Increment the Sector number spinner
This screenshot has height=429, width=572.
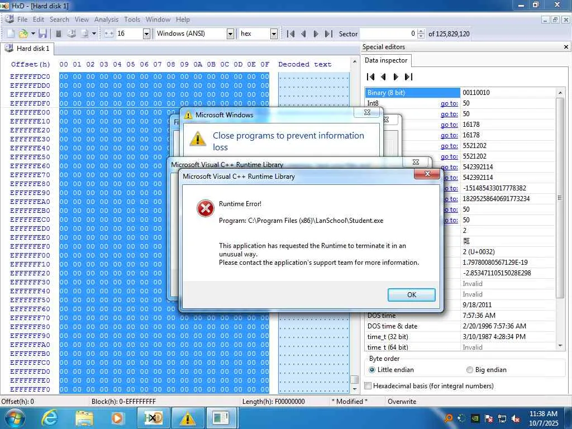click(421, 31)
